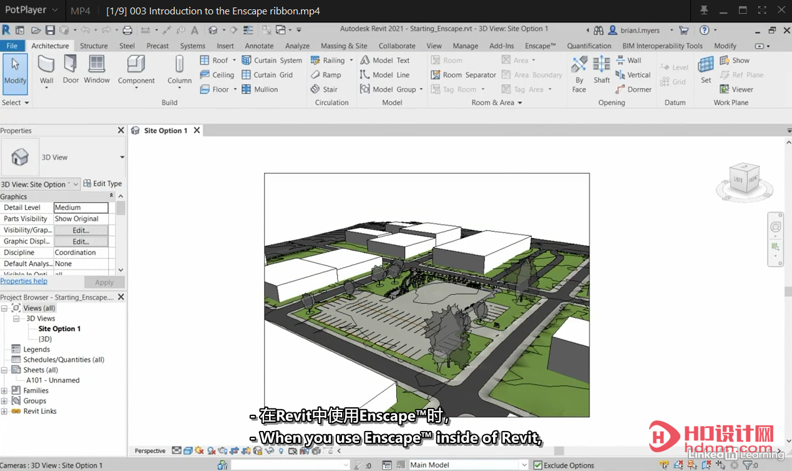Switch to the Manage ribbon tab
The image size is (792, 471).
pos(465,46)
